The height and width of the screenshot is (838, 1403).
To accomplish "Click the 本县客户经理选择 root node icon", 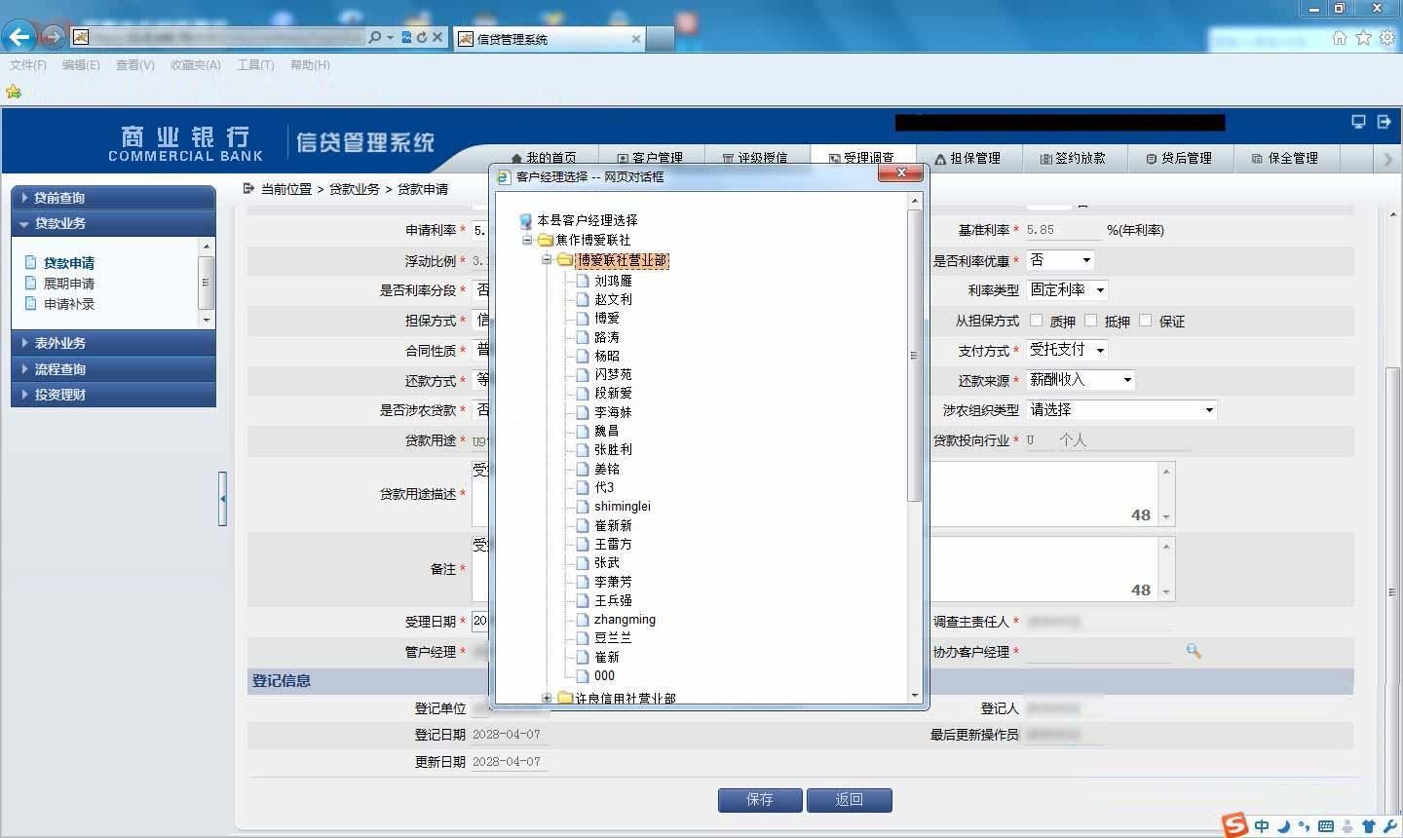I will 525,221.
